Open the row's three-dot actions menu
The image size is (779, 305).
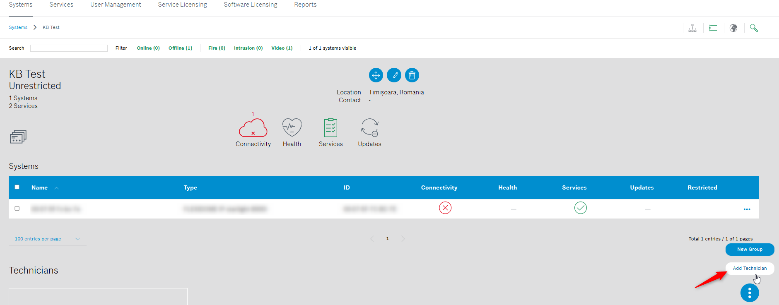(x=747, y=209)
